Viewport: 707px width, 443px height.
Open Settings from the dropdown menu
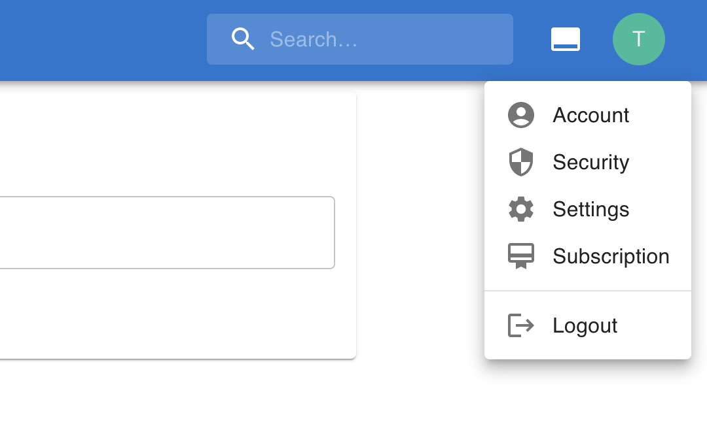590,209
